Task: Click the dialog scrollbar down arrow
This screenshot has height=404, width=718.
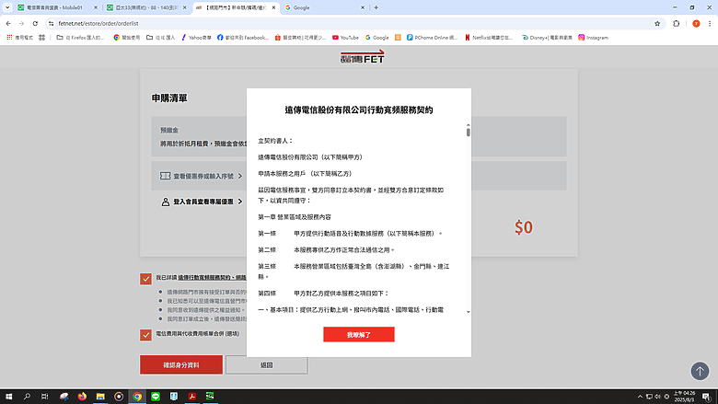Action: (468, 312)
